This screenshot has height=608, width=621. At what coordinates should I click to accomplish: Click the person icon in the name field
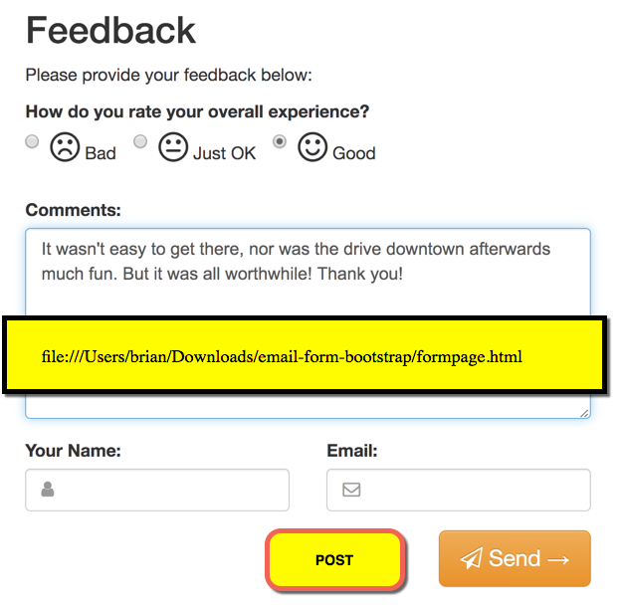click(x=48, y=490)
